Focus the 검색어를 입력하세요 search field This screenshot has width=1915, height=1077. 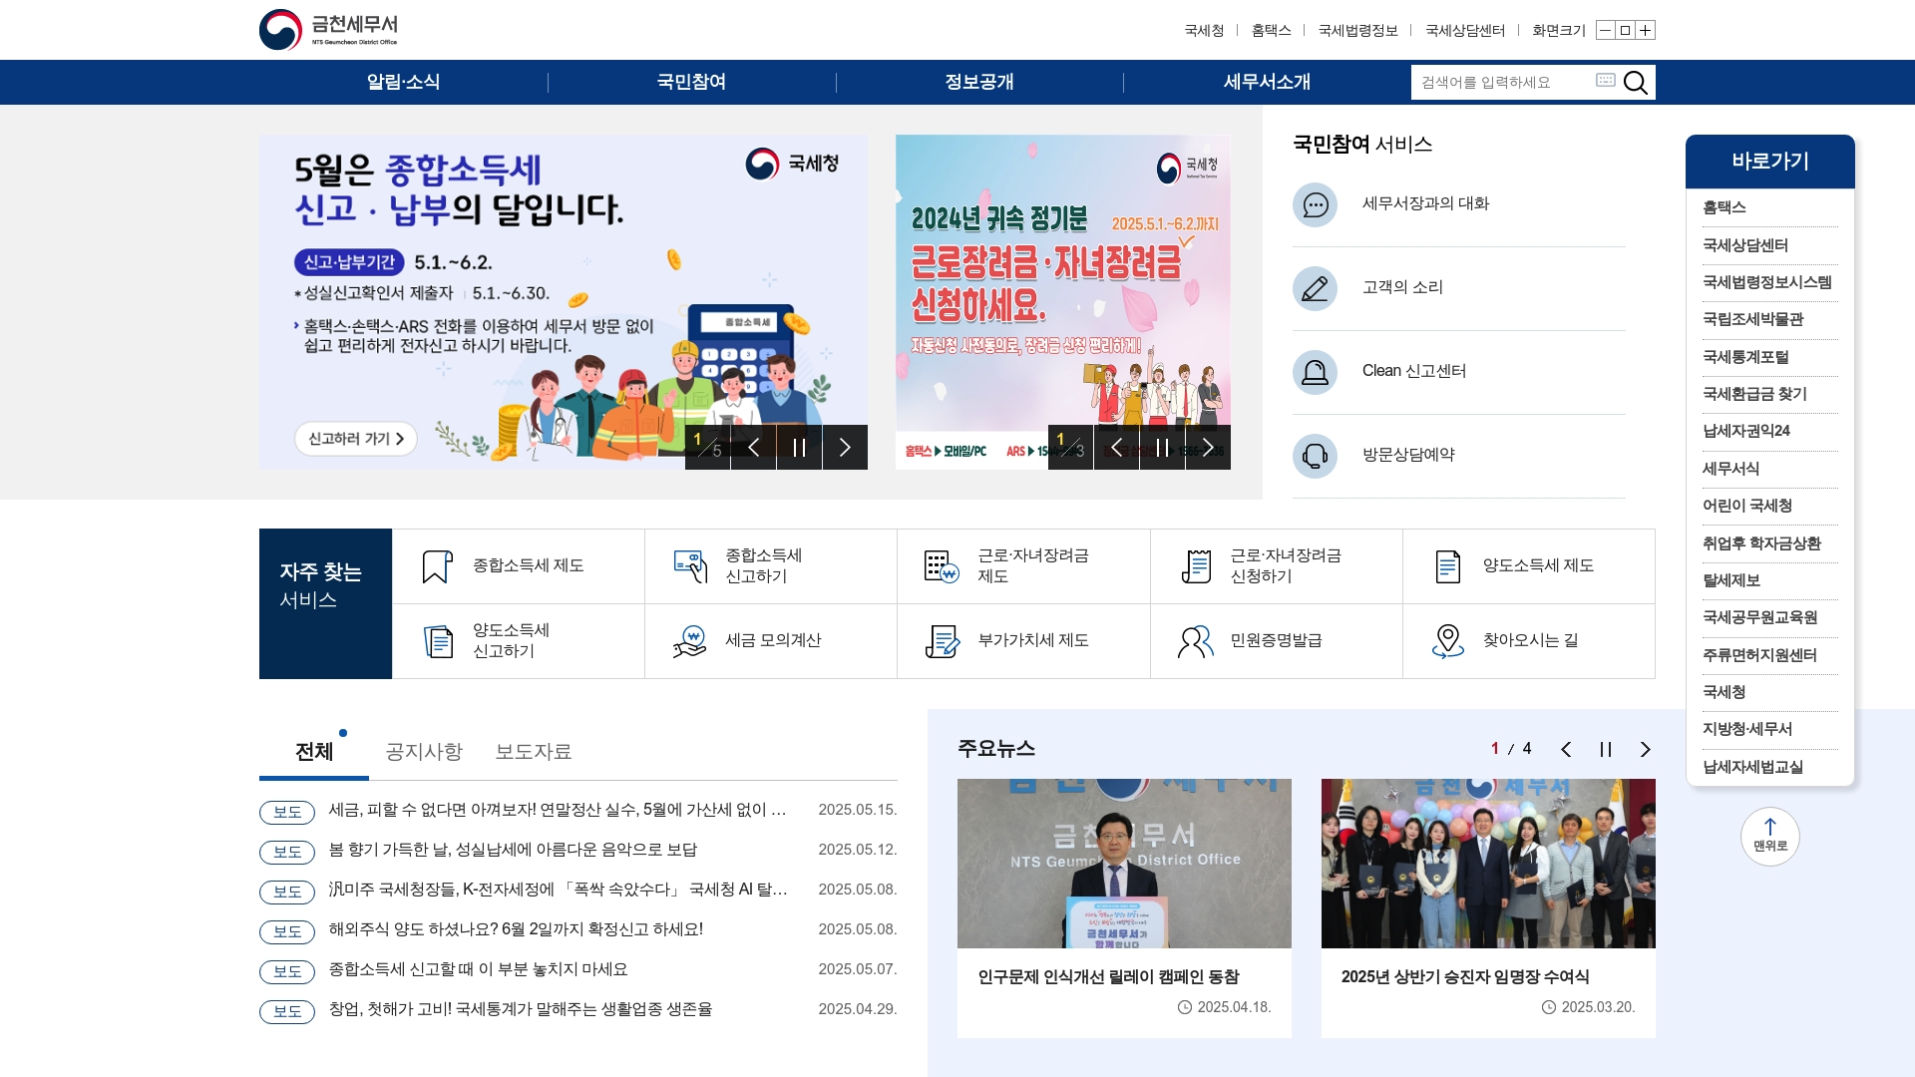pos(1501,82)
